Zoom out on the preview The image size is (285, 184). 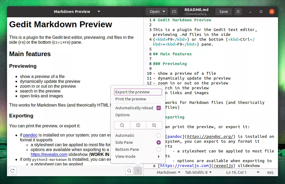point(122,125)
